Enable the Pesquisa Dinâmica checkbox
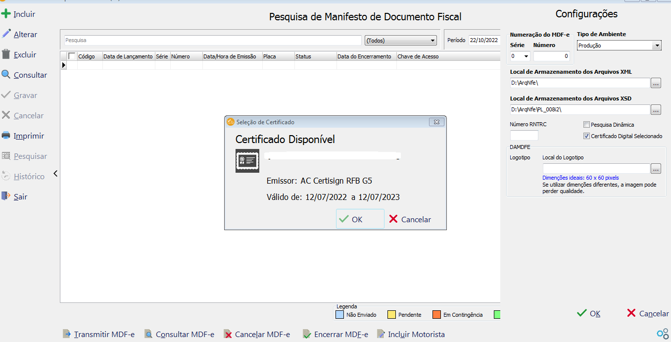Viewport: 671px width, 342px height. (587, 125)
